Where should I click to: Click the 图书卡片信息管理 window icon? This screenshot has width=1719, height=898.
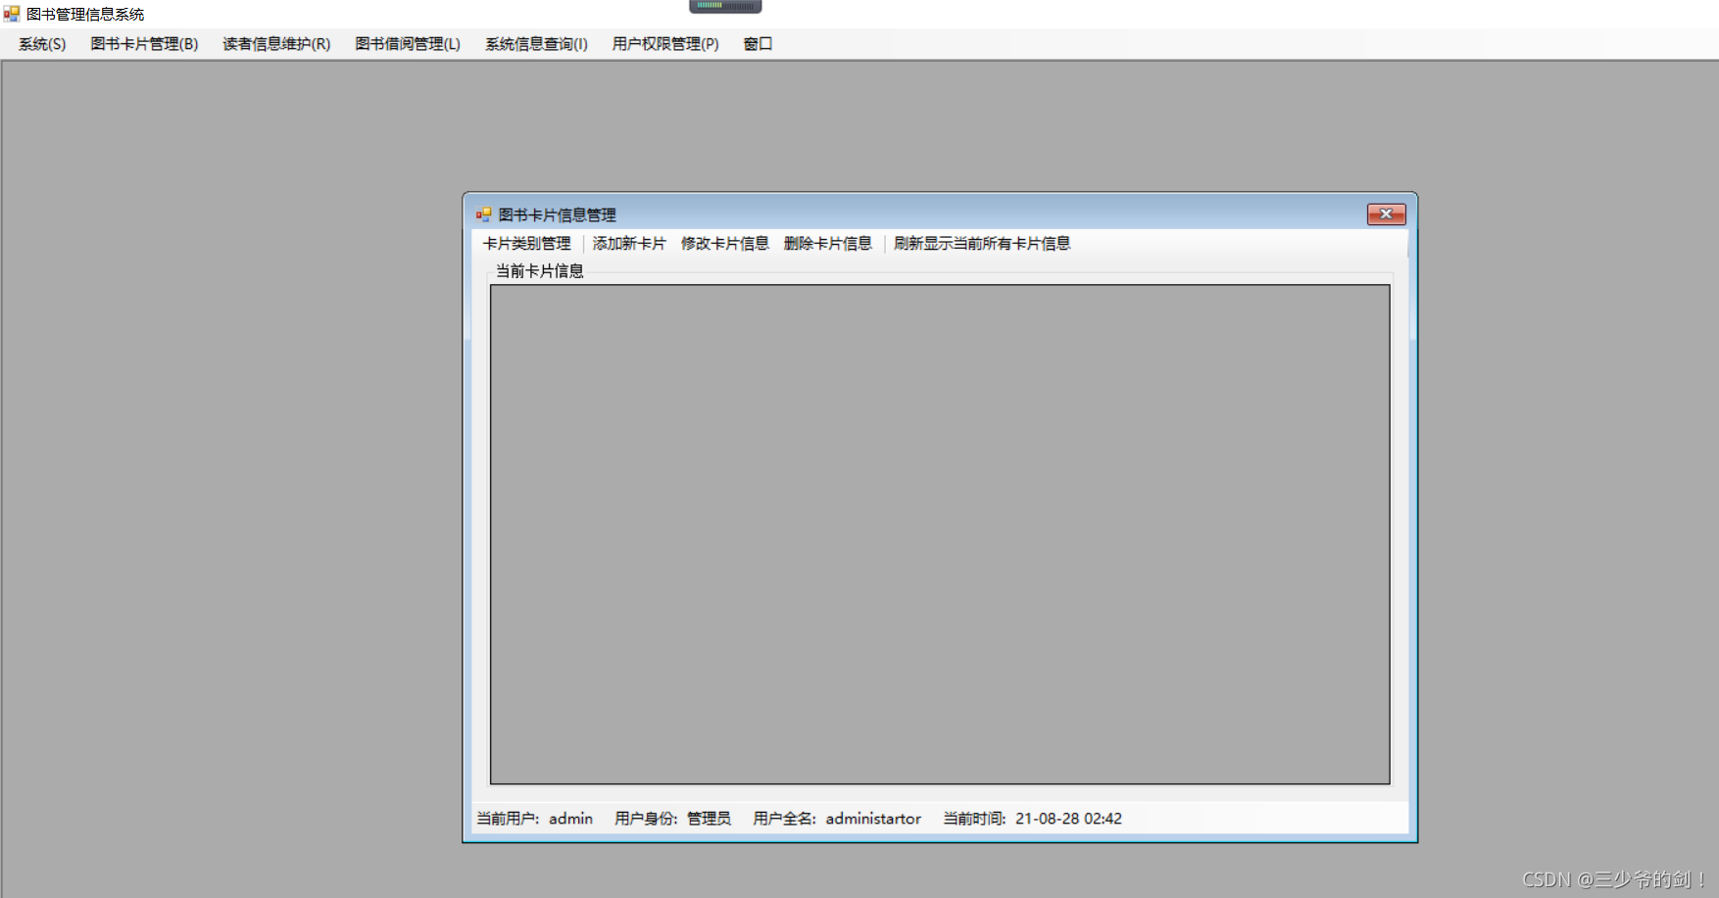[x=483, y=214]
